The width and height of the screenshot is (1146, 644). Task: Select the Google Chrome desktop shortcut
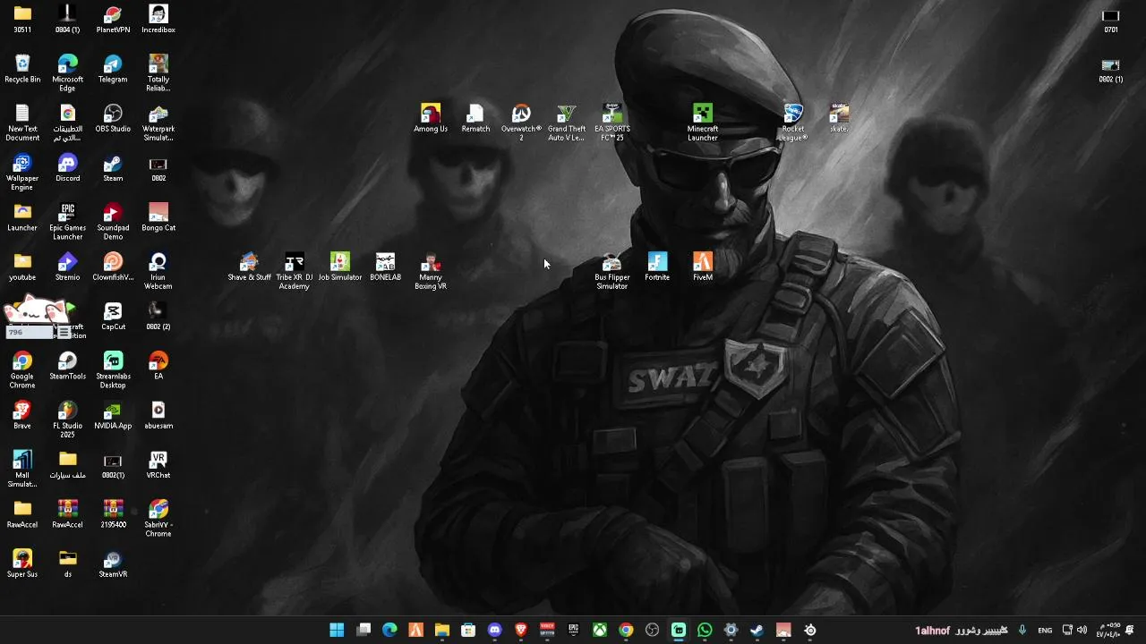click(x=22, y=370)
